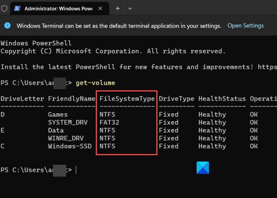Click NTFS in the Windows-SSD row

(107, 146)
